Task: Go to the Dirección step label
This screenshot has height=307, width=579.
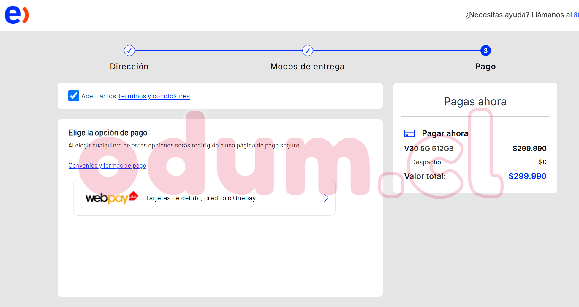Action: point(129,67)
